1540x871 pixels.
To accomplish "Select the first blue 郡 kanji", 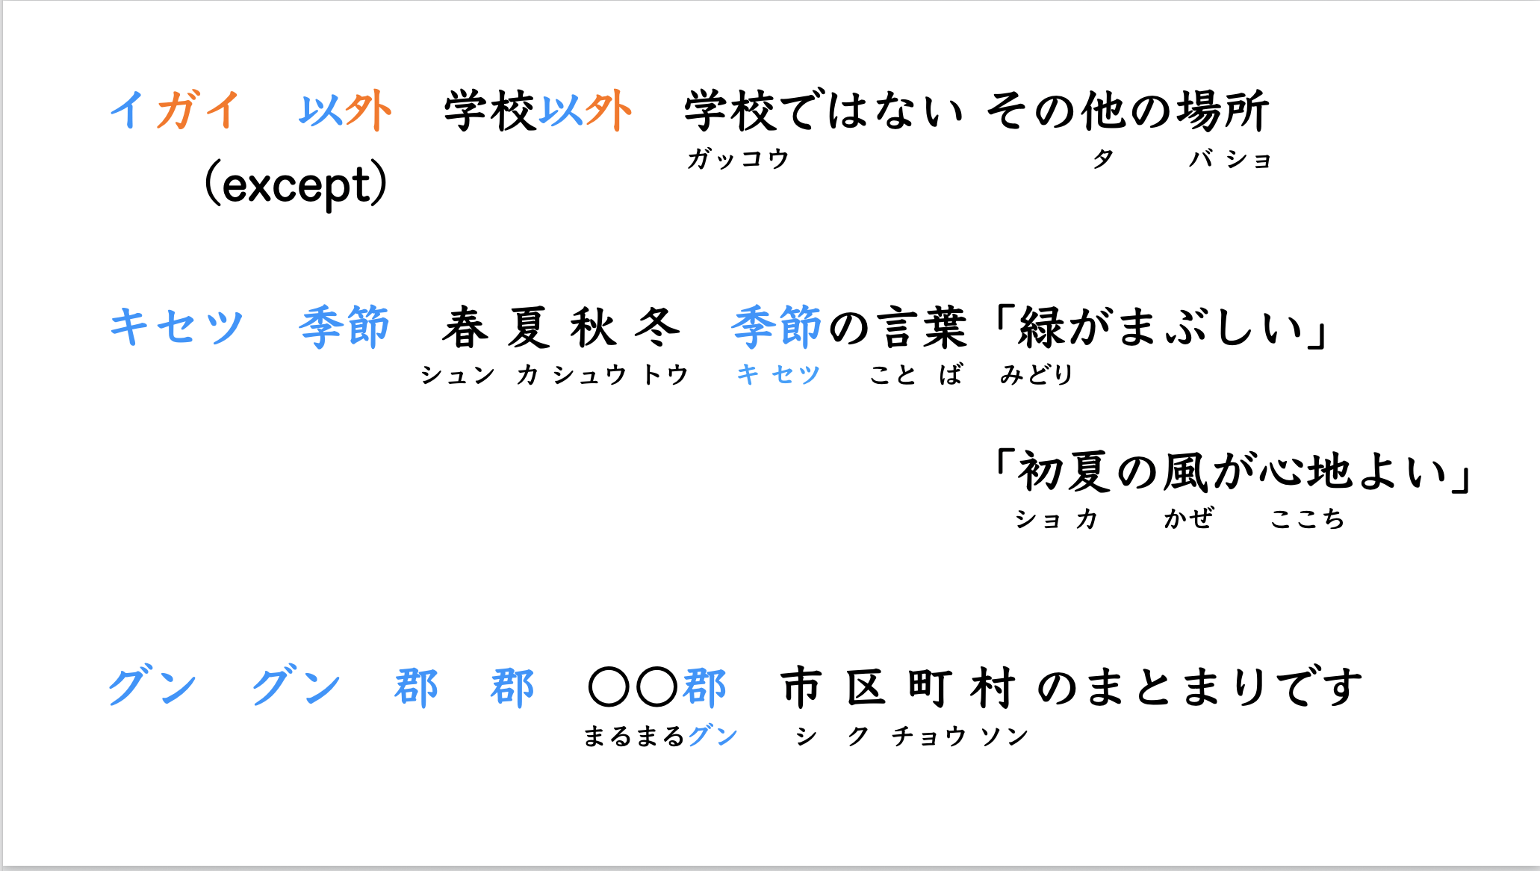I will [416, 686].
